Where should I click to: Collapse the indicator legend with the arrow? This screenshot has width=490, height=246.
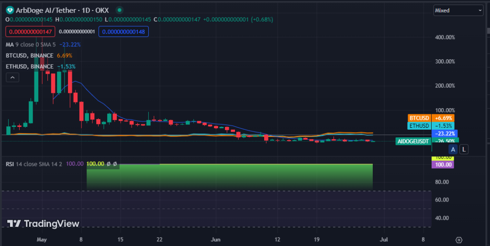tap(12, 77)
